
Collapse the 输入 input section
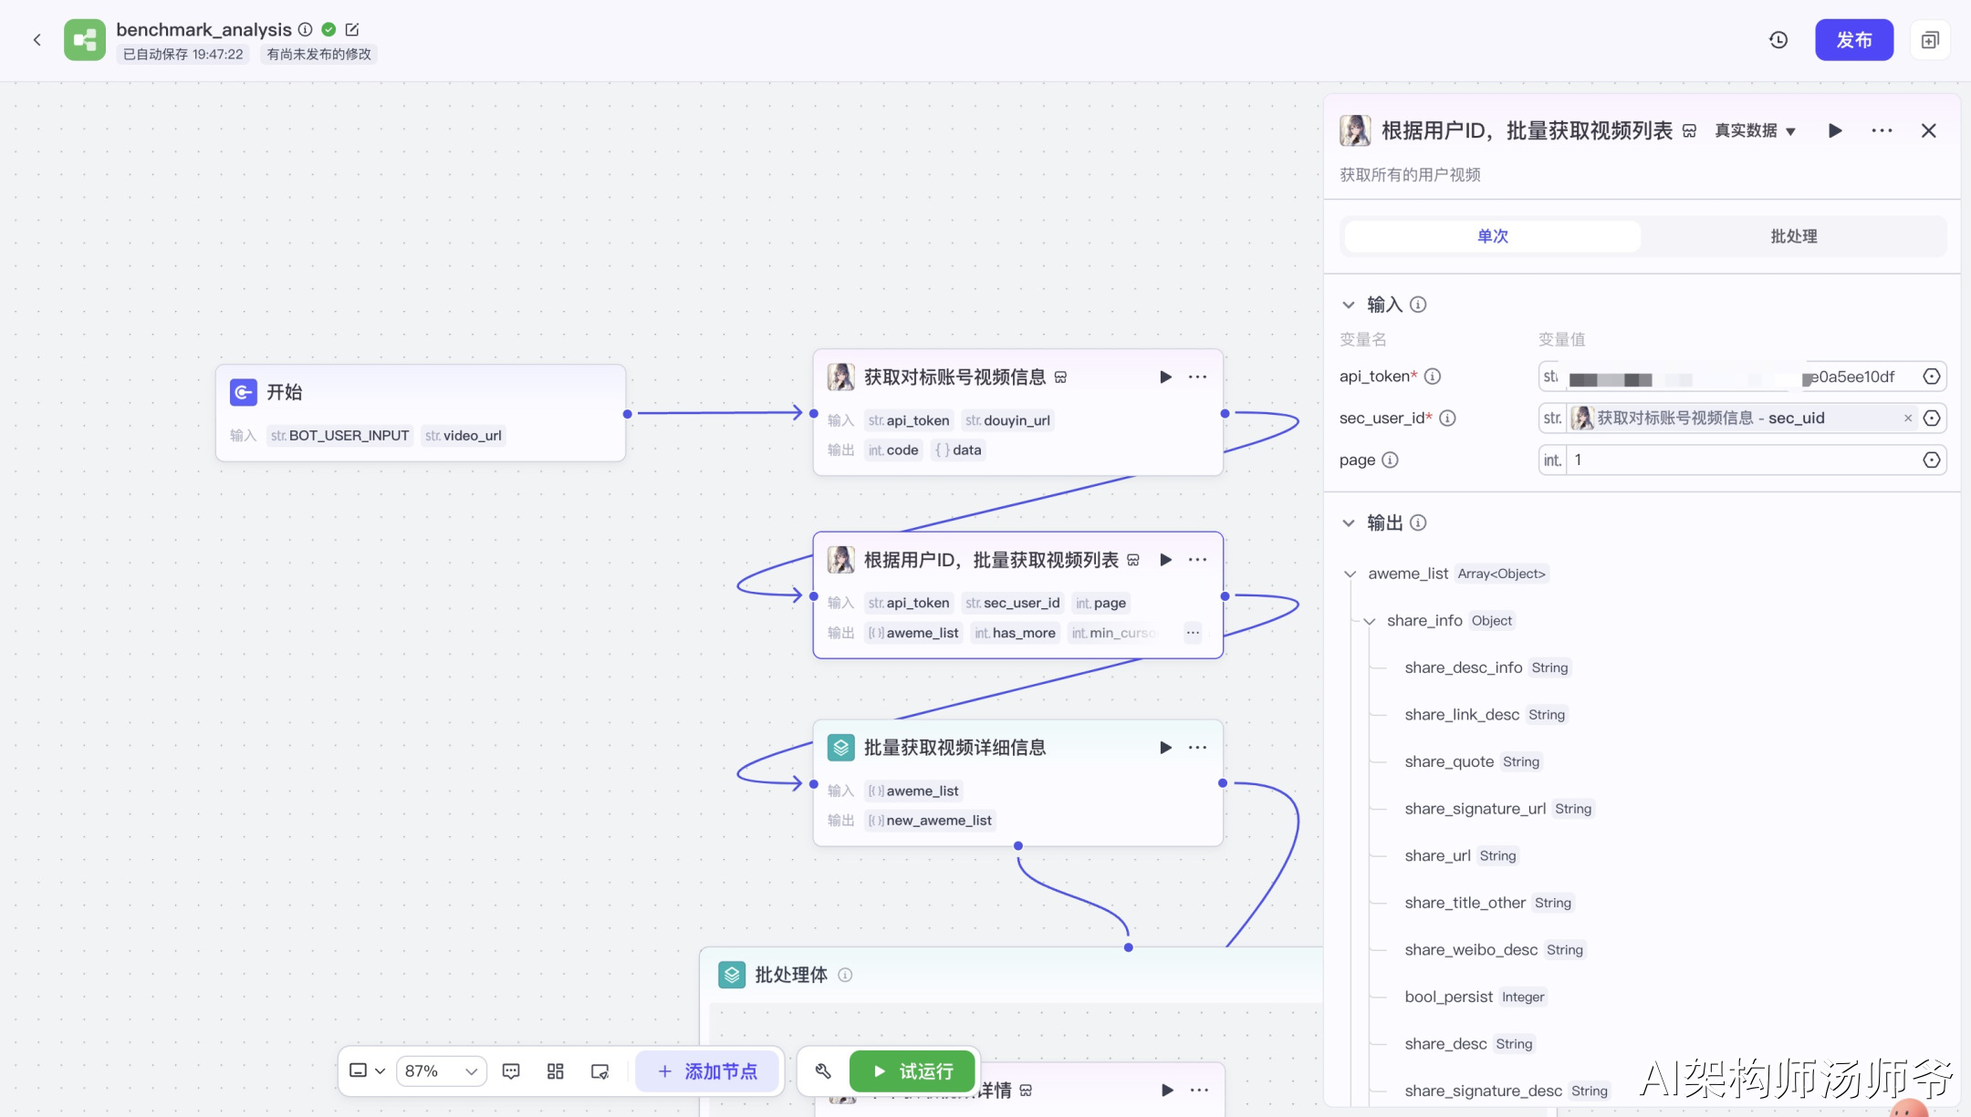click(x=1348, y=305)
